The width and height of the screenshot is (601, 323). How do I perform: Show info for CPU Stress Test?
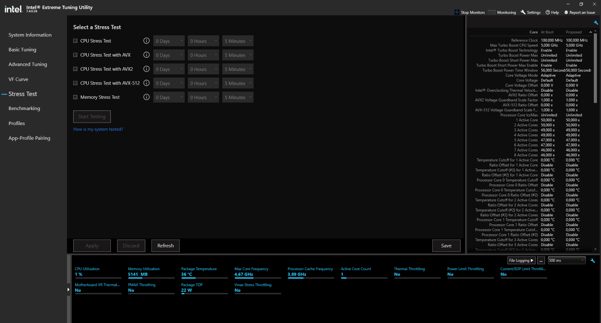click(146, 41)
